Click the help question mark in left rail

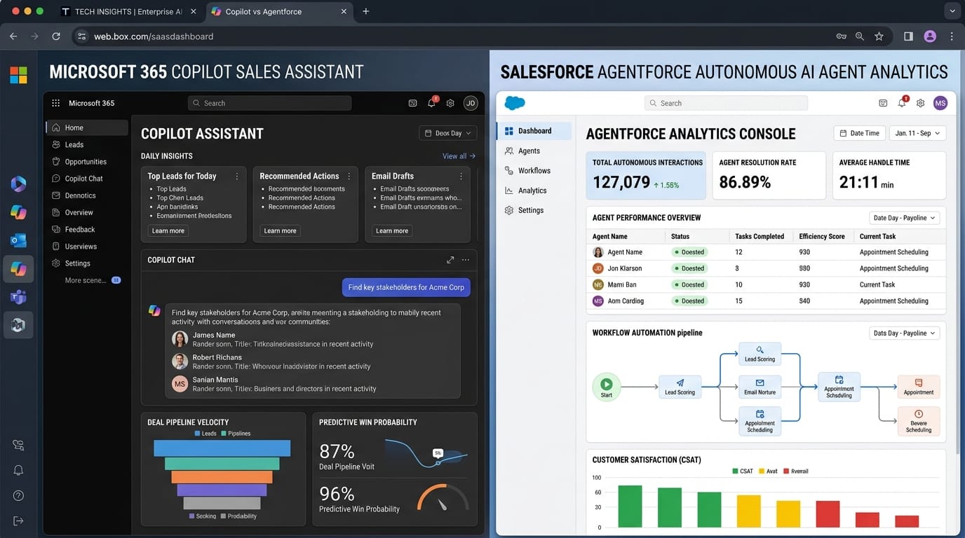click(x=18, y=496)
